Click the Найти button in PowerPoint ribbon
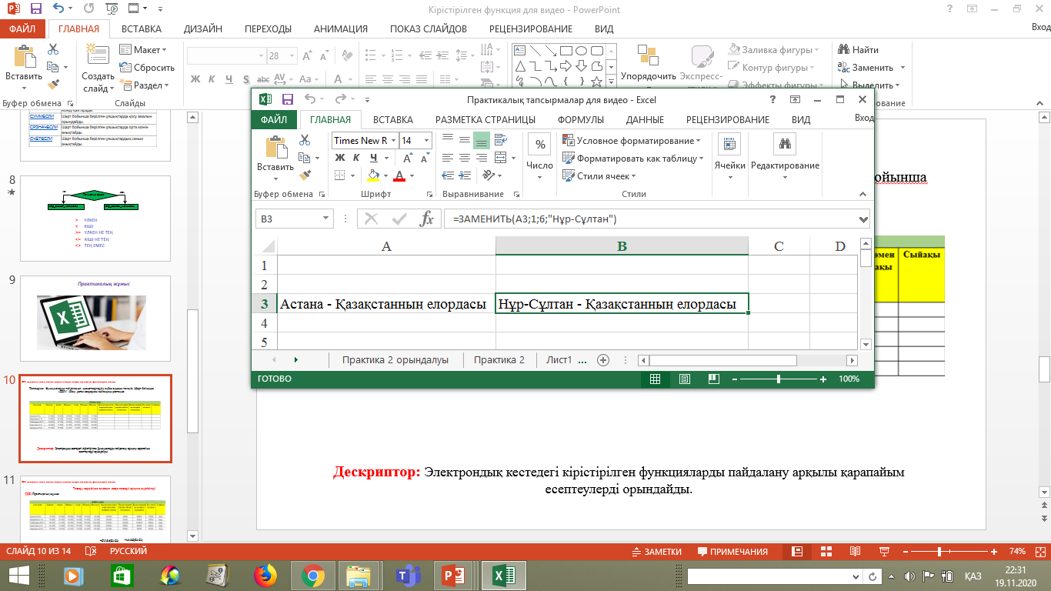Viewport: 1051px width, 591px height. (858, 50)
